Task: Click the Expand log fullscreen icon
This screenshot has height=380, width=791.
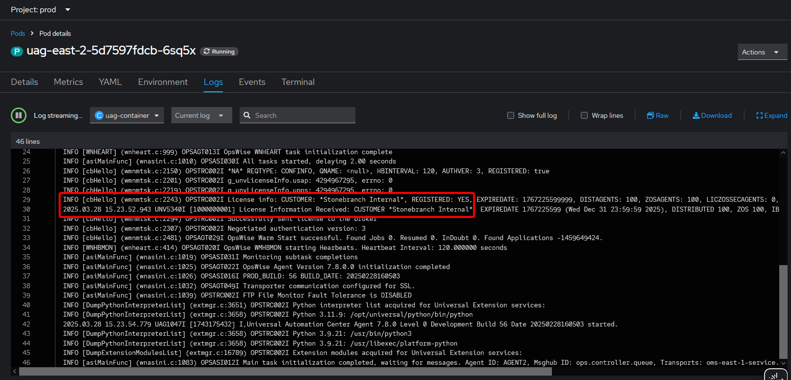Action: [759, 115]
